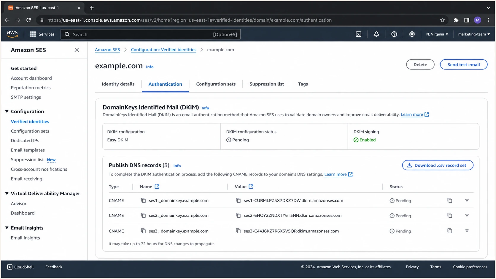Viewport: 496px width, 279px height.
Task: Open the AWS settings gear
Action: 412,34
